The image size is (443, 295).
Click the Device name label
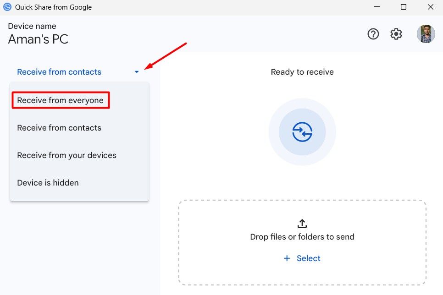click(32, 26)
